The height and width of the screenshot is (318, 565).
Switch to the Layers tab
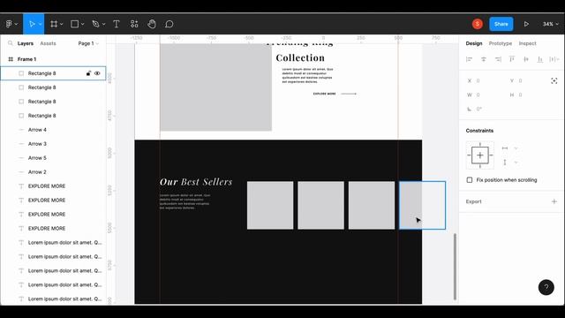coord(26,43)
